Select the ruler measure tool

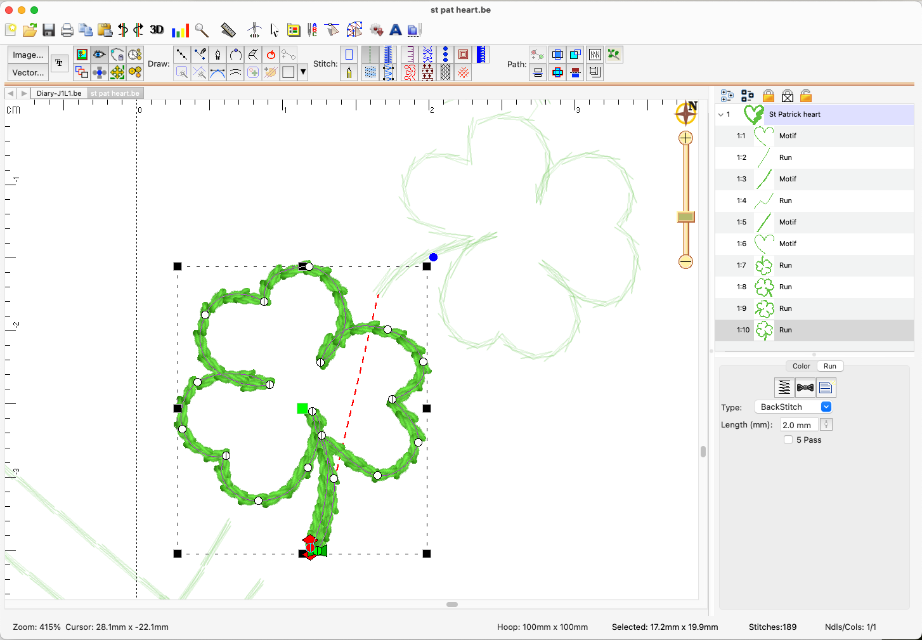(228, 30)
